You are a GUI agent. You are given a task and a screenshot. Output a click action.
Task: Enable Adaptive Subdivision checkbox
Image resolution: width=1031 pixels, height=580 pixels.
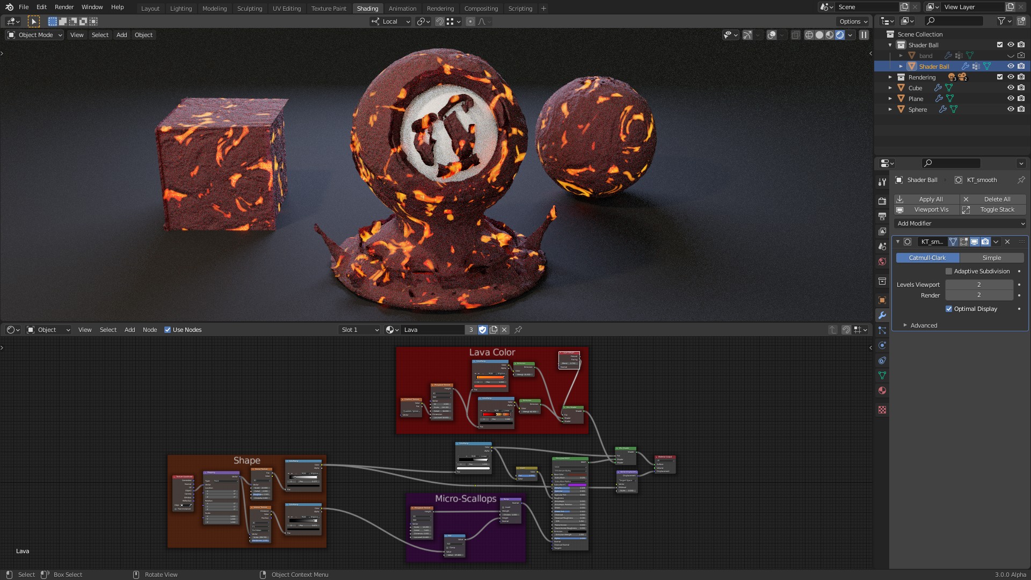coord(949,271)
